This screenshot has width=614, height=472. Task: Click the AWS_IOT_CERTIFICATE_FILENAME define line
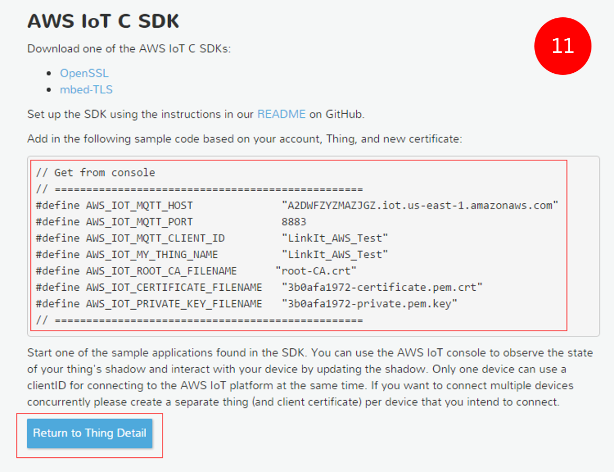(259, 288)
